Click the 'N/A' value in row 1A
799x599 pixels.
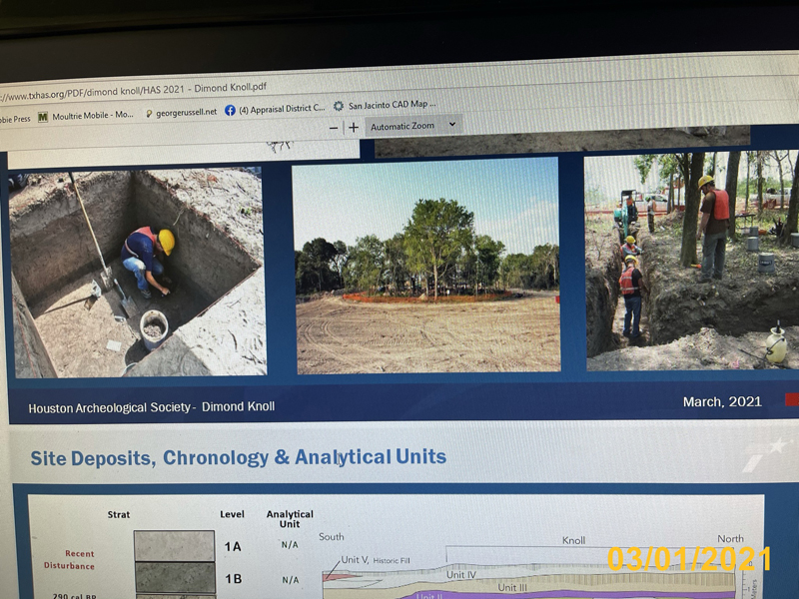coord(290,544)
